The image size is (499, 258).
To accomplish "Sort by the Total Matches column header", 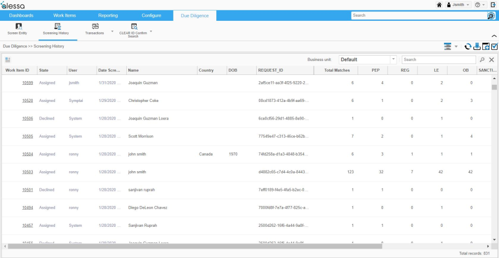I will click(x=337, y=70).
